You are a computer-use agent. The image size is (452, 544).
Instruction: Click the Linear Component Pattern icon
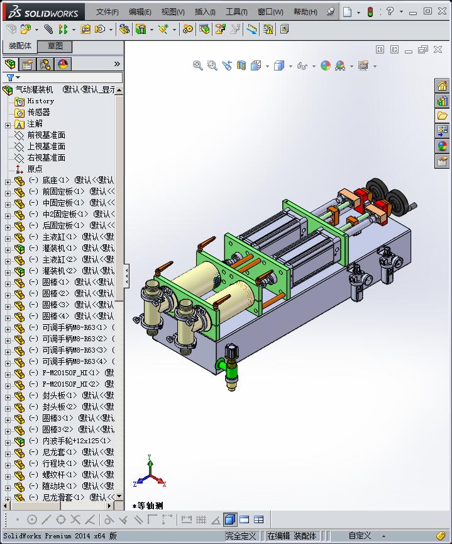click(x=63, y=29)
